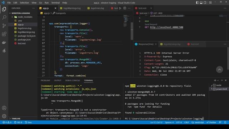
Task: Click Send Request above GET /500
Action: tap(151, 24)
